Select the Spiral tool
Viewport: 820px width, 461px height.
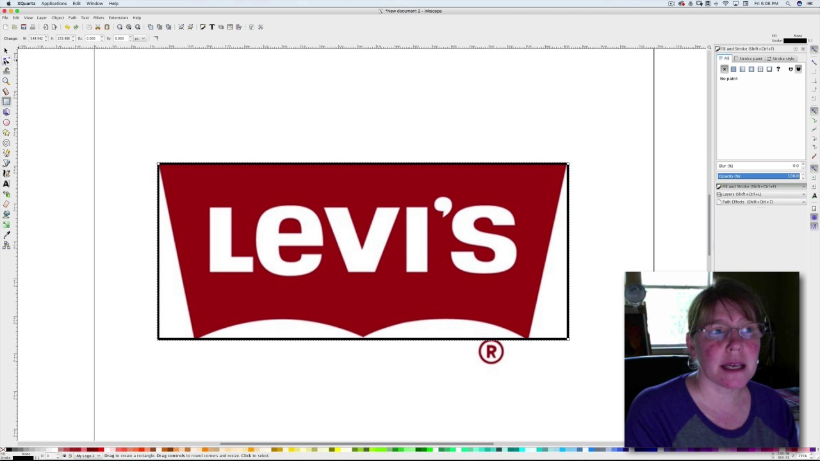coord(6,143)
